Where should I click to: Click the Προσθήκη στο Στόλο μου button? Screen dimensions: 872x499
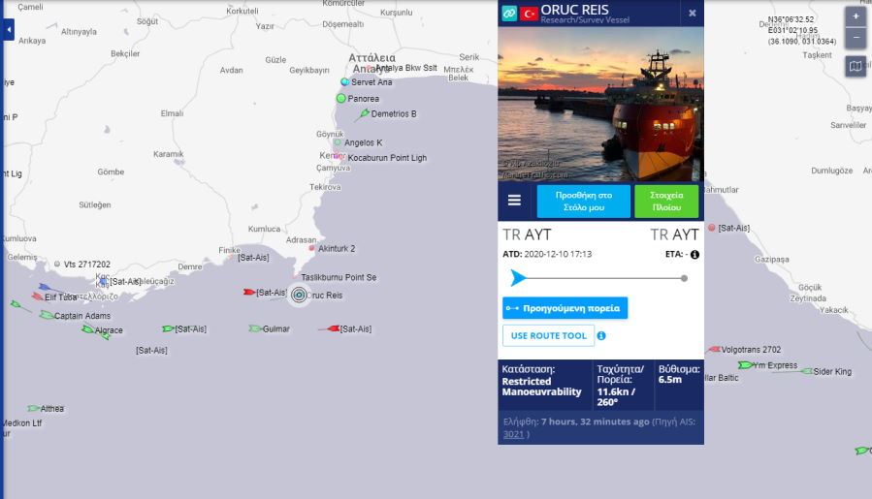tap(583, 202)
